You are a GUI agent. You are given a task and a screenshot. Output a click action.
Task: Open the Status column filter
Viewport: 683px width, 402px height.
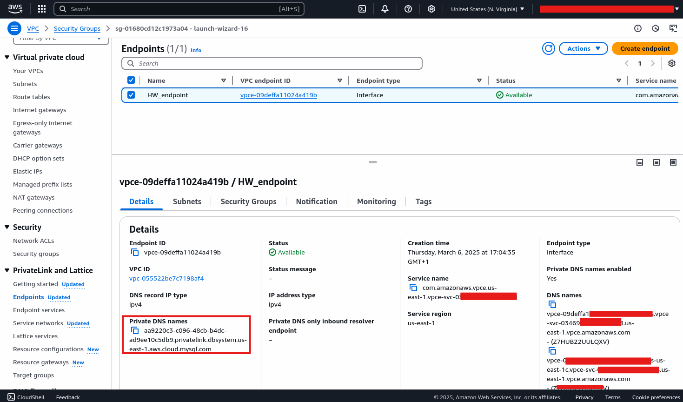pos(618,80)
